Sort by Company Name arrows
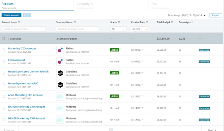 click(x=75, y=22)
